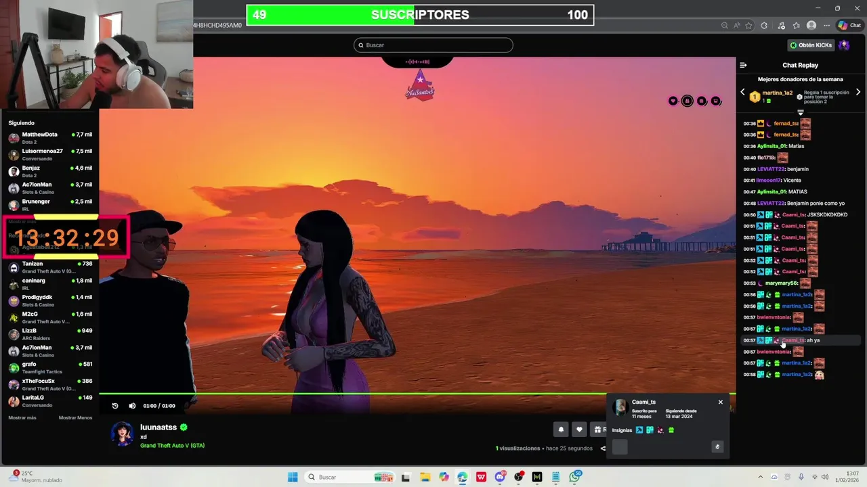This screenshot has width=867, height=487.
Task: Open WhatsApp from the taskbar
Action: [575, 477]
